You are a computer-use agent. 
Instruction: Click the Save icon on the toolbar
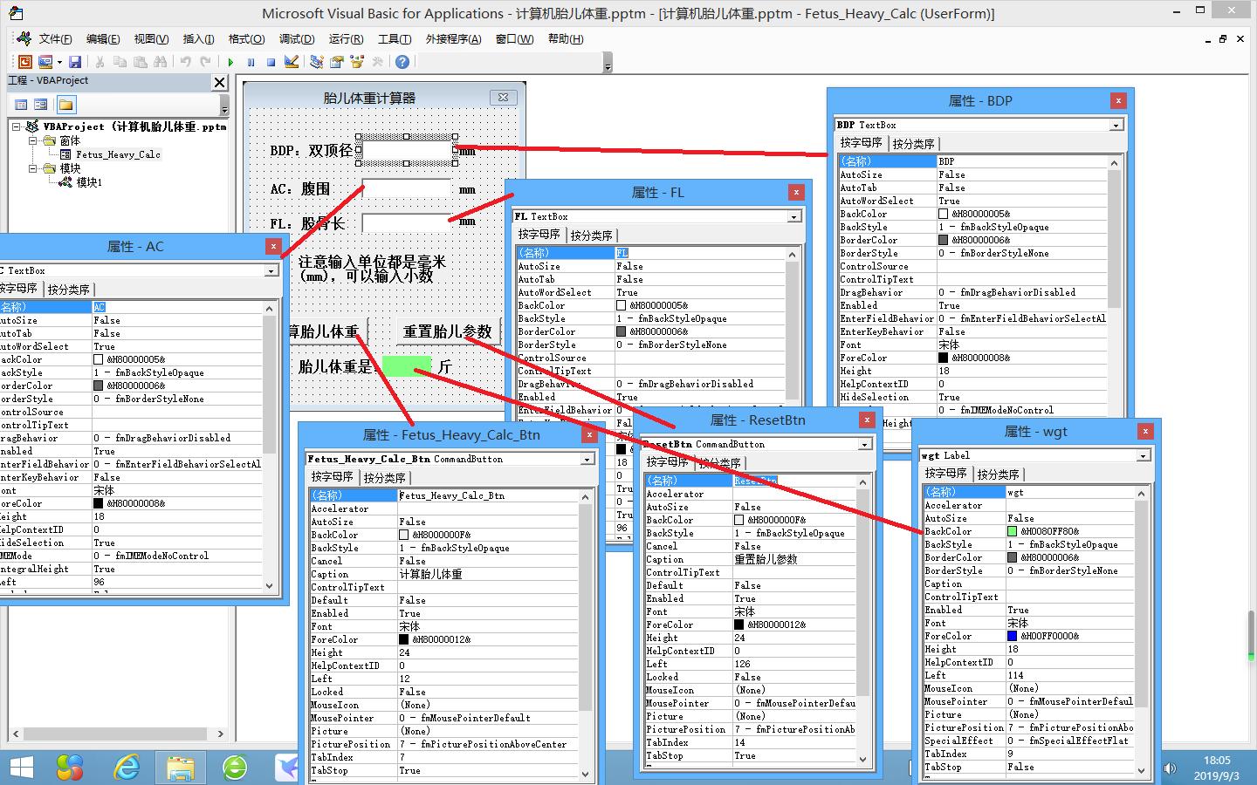pyautogui.click(x=77, y=61)
